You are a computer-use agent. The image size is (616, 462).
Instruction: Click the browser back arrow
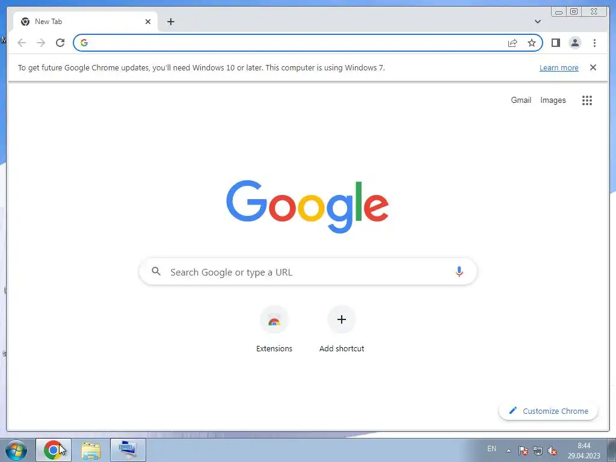click(22, 43)
